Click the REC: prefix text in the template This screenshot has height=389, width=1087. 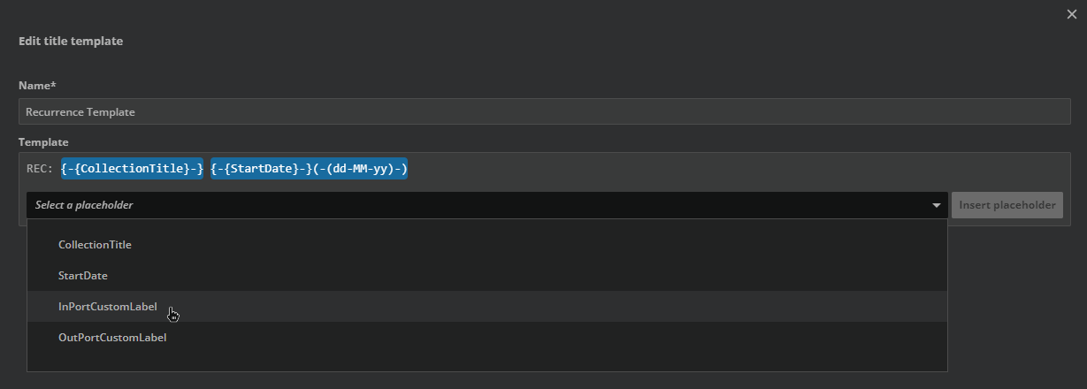click(x=40, y=169)
